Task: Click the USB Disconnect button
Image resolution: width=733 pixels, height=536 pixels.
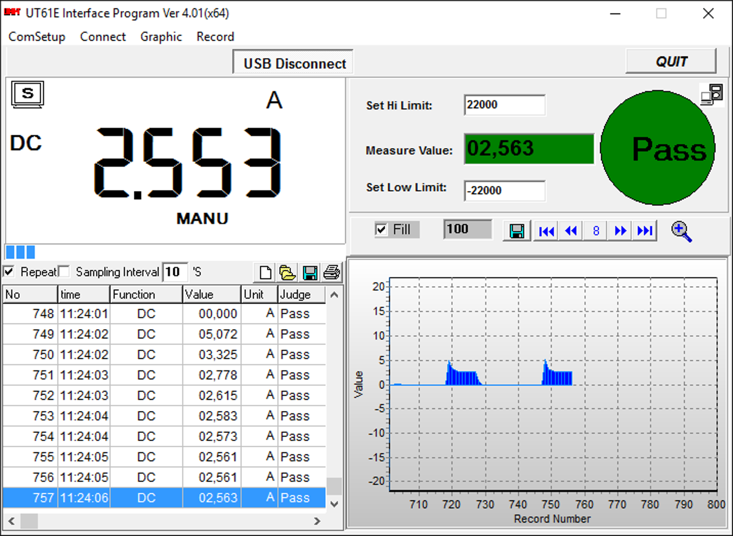Action: point(293,63)
